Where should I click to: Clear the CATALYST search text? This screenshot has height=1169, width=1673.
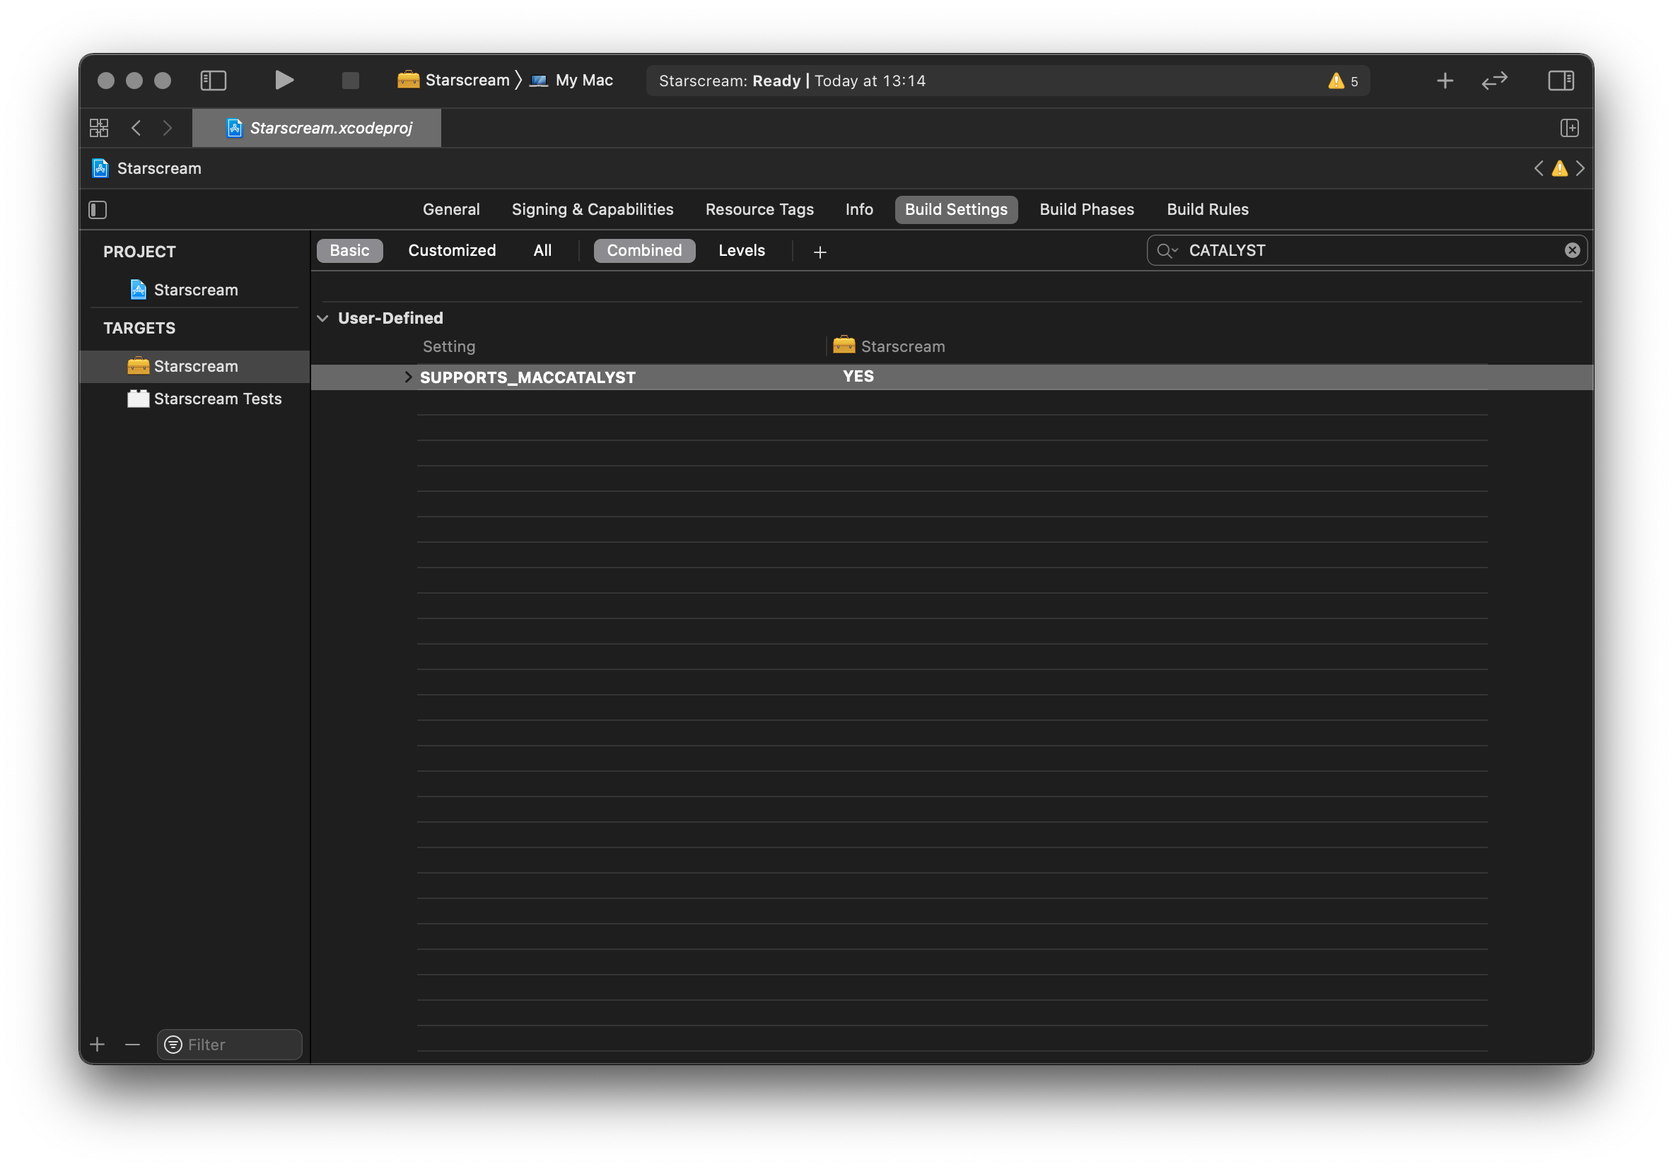coord(1572,251)
